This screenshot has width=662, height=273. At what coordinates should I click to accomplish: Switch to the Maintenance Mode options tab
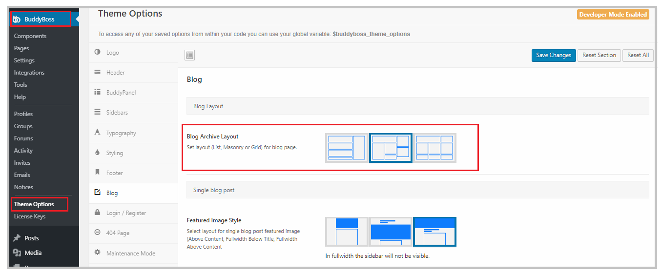pos(133,253)
